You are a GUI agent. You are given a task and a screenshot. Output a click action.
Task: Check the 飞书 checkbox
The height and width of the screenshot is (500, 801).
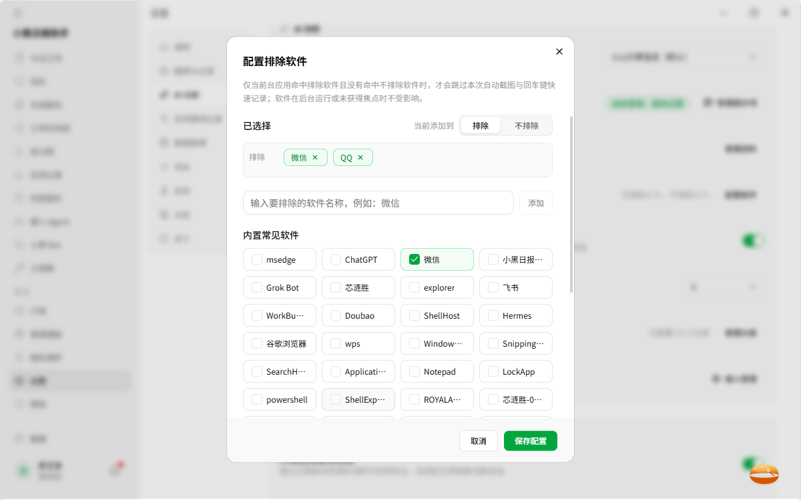coord(493,287)
